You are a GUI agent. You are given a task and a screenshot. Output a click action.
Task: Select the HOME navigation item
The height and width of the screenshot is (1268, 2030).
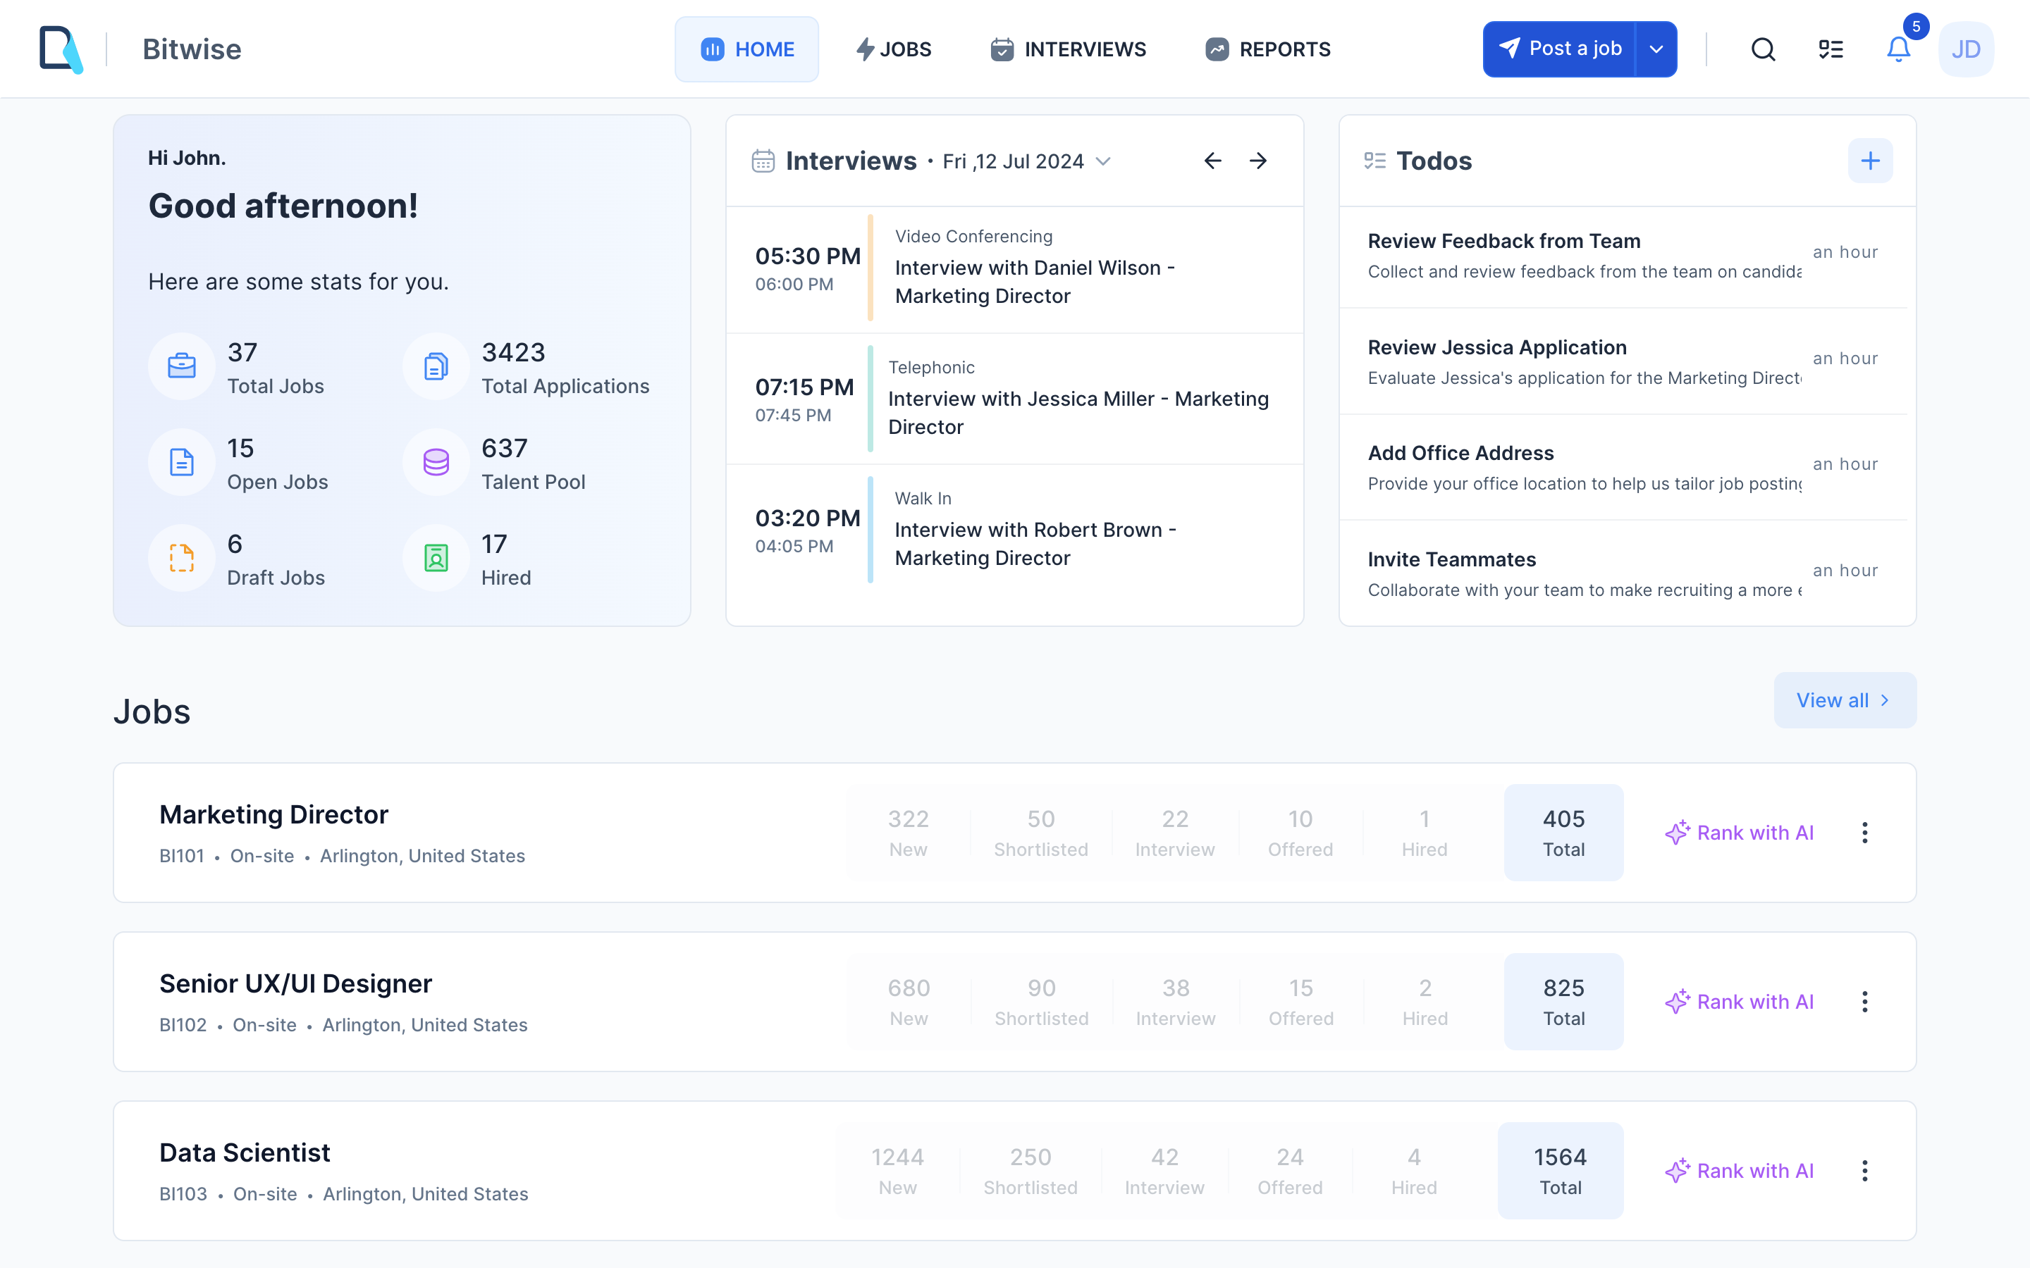click(x=746, y=49)
